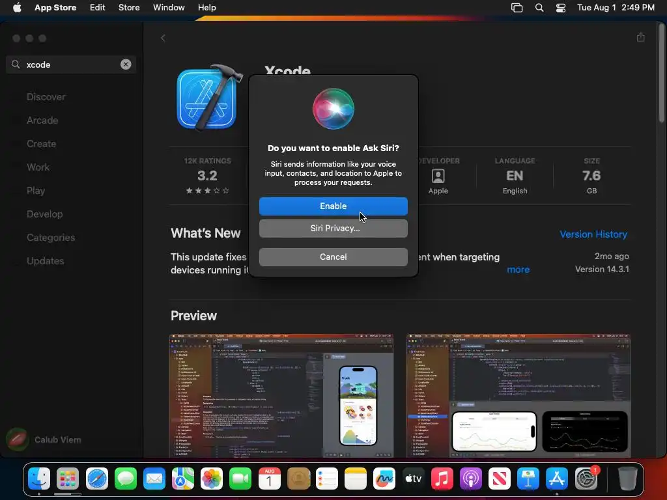Open Updates in the sidebar
The width and height of the screenshot is (667, 500).
pyautogui.click(x=46, y=260)
